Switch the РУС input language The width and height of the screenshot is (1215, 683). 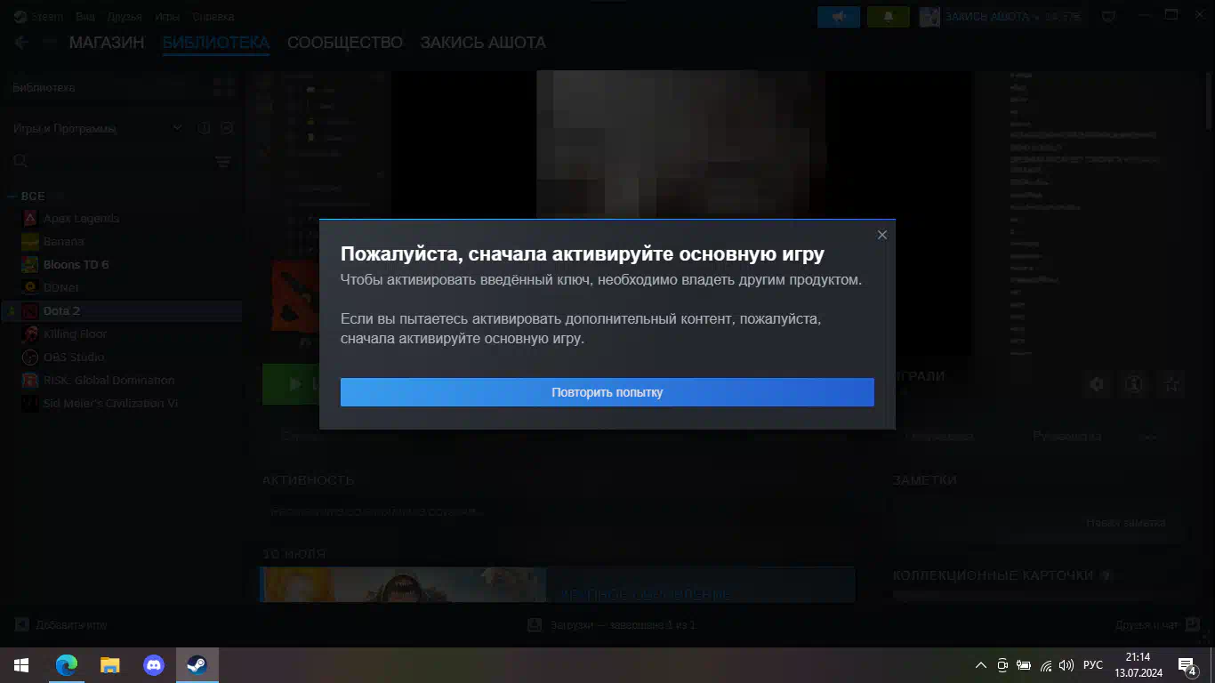click(1093, 665)
